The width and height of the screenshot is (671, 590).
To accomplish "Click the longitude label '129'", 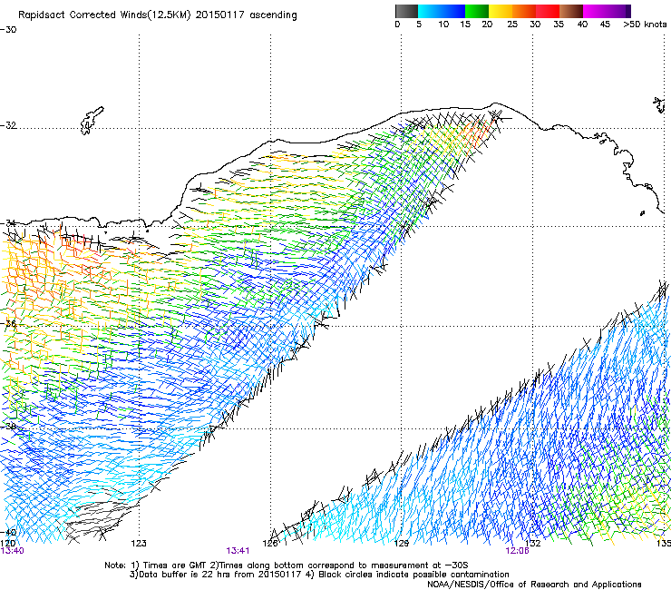I will pyautogui.click(x=402, y=543).
